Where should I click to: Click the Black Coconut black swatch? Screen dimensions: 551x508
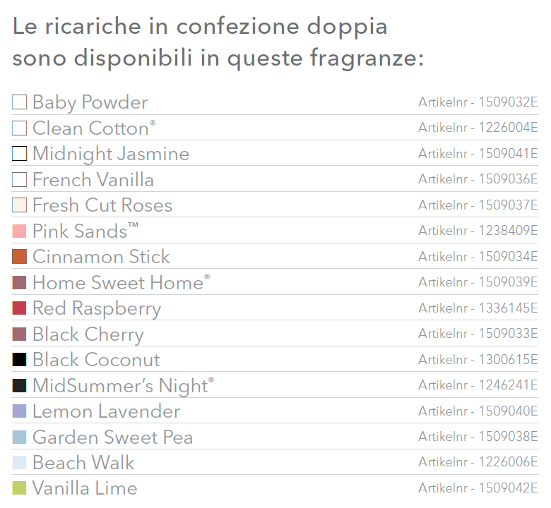click(19, 360)
